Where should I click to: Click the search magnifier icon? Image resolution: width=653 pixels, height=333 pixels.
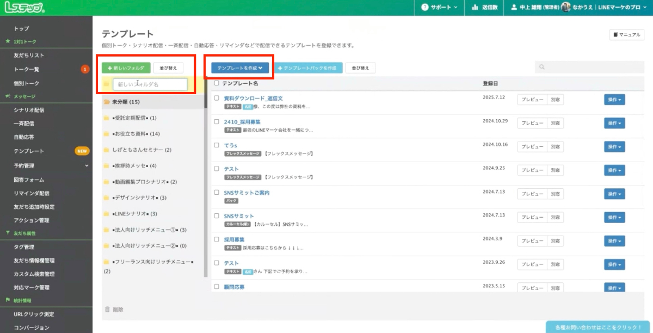pyautogui.click(x=542, y=67)
